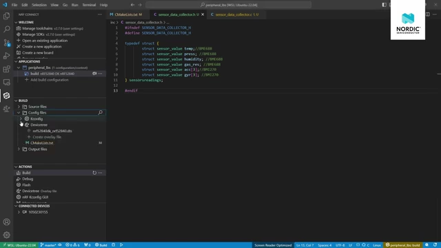The height and width of the screenshot is (248, 441).
Task: Open the File menu
Action: (14, 5)
